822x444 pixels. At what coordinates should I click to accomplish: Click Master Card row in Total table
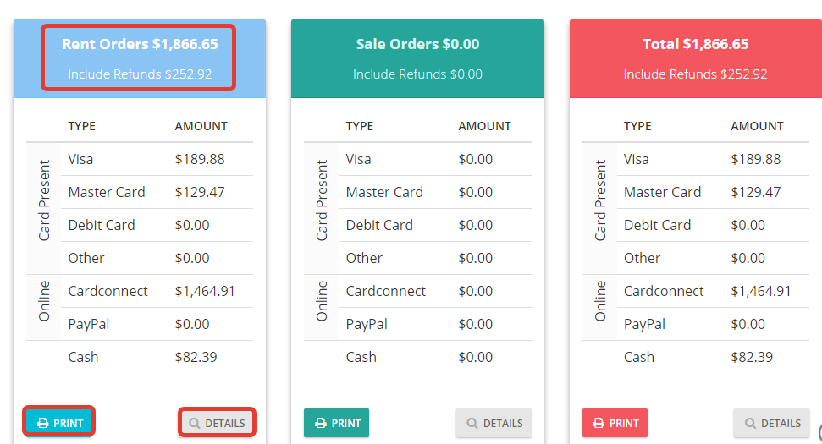[713, 192]
